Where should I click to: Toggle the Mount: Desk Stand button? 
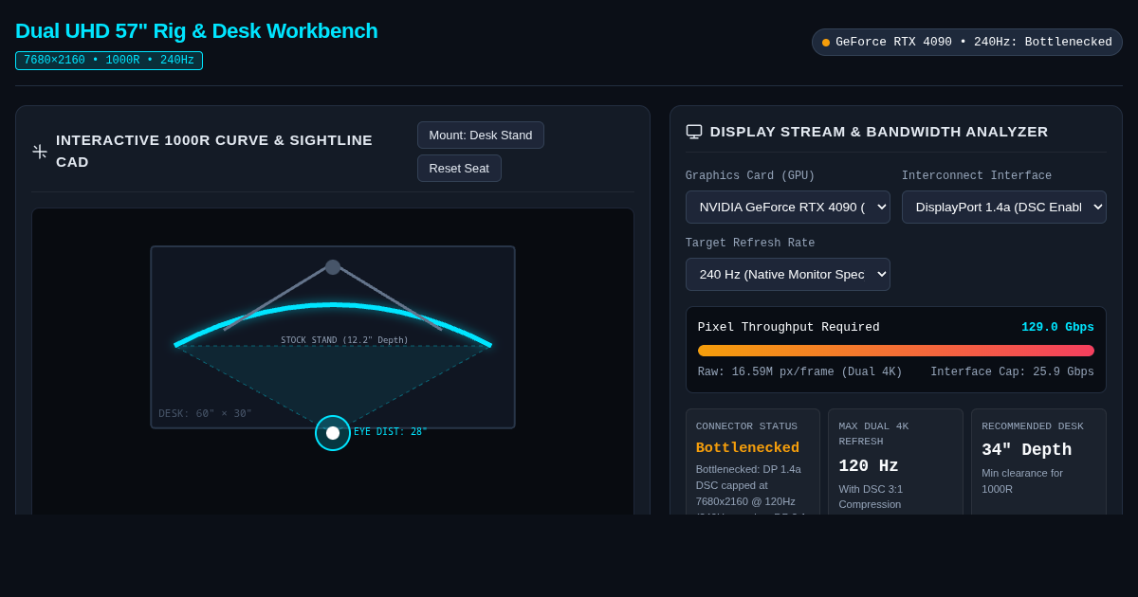pyautogui.click(x=481, y=136)
